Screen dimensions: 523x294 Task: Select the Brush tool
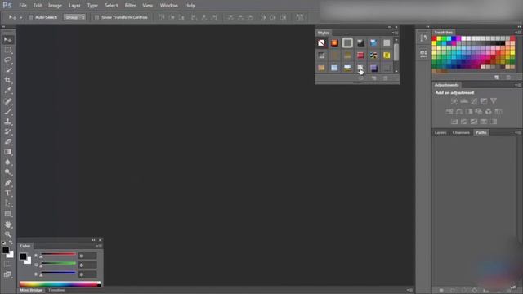click(7, 111)
